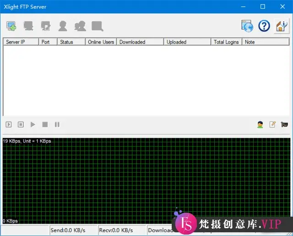
Task: Start the selected server with play icon
Action: point(33,124)
